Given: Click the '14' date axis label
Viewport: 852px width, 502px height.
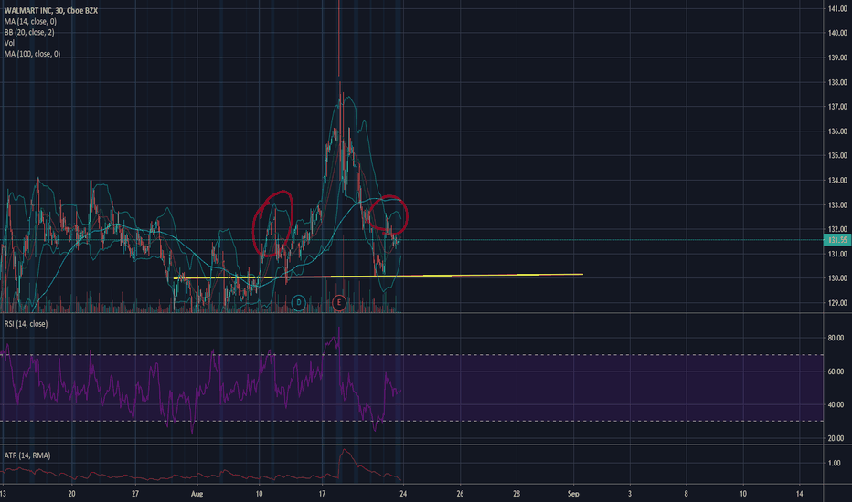Looking at the screenshot, I should tap(799, 494).
